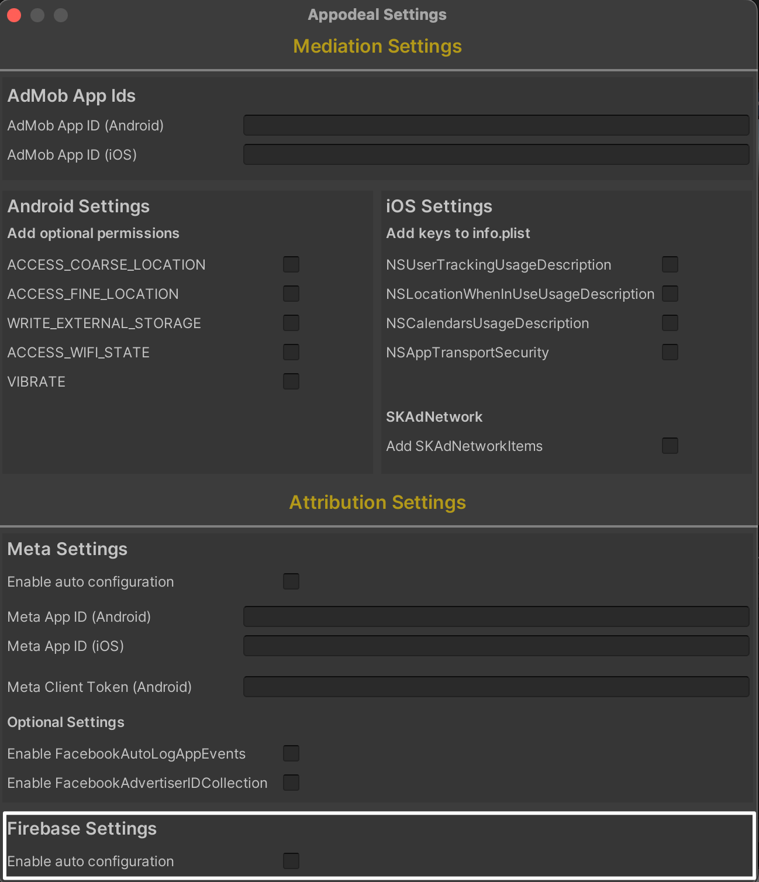Close the Appodeal Settings window

tap(14, 15)
